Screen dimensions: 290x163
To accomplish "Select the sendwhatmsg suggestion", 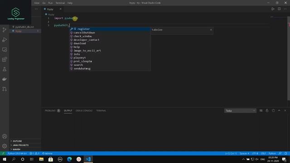I will tap(110, 68).
